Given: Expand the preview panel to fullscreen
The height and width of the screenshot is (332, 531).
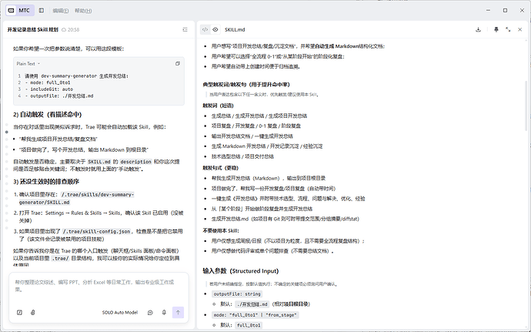Looking at the screenshot, I should click(x=508, y=30).
